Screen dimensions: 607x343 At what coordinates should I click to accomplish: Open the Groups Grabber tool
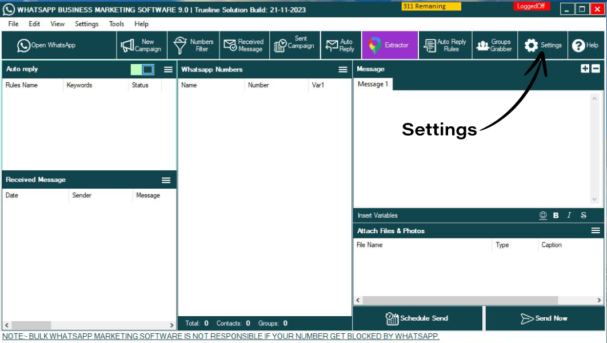coord(495,45)
